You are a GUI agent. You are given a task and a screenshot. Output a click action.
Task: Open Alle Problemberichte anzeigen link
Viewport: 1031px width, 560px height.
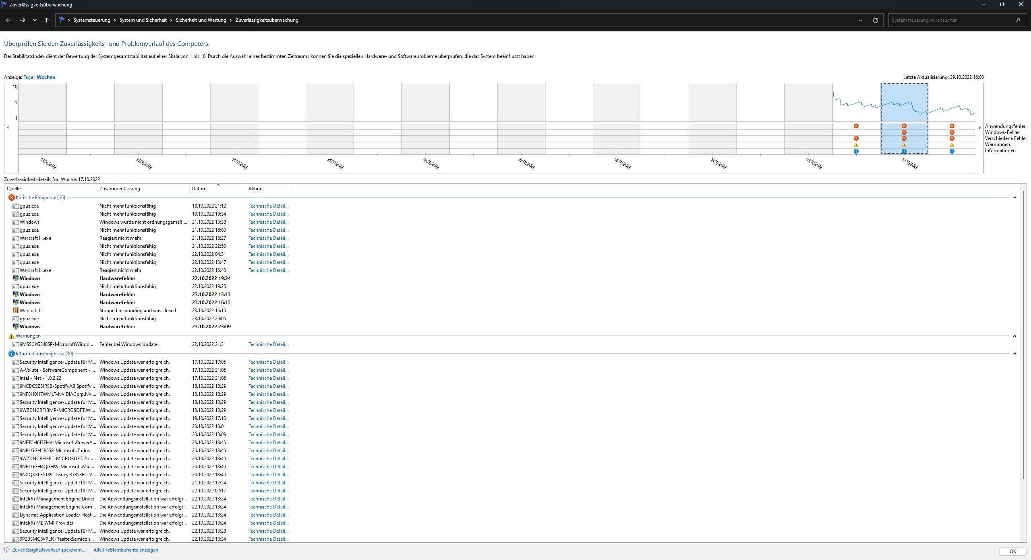126,550
